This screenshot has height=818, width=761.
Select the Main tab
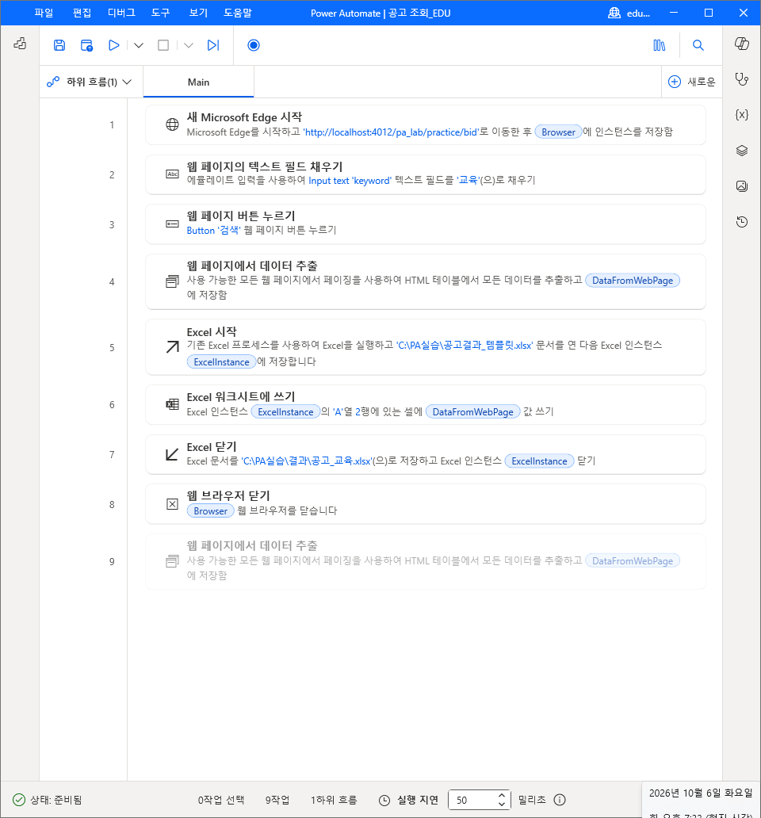tap(198, 82)
